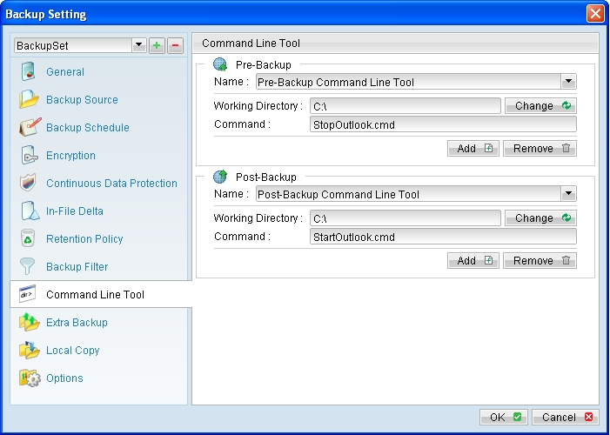Click the StopOutlook.cmd command field
The width and height of the screenshot is (610, 435).
[x=443, y=124]
